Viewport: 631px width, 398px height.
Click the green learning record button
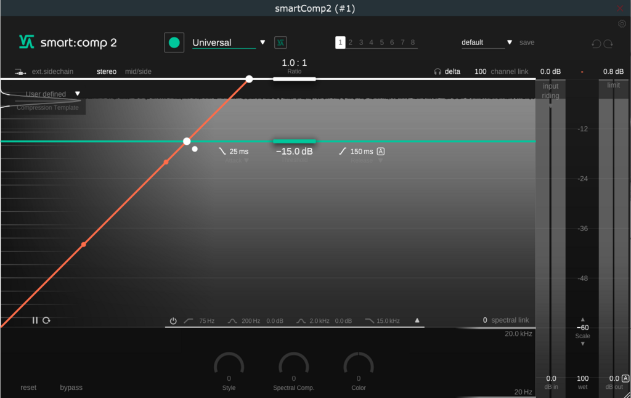pos(174,43)
